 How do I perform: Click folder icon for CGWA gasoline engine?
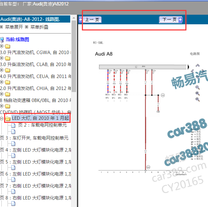(8, 46)
